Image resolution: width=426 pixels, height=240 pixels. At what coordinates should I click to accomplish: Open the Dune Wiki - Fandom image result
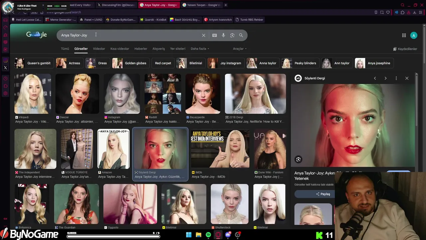(x=270, y=149)
